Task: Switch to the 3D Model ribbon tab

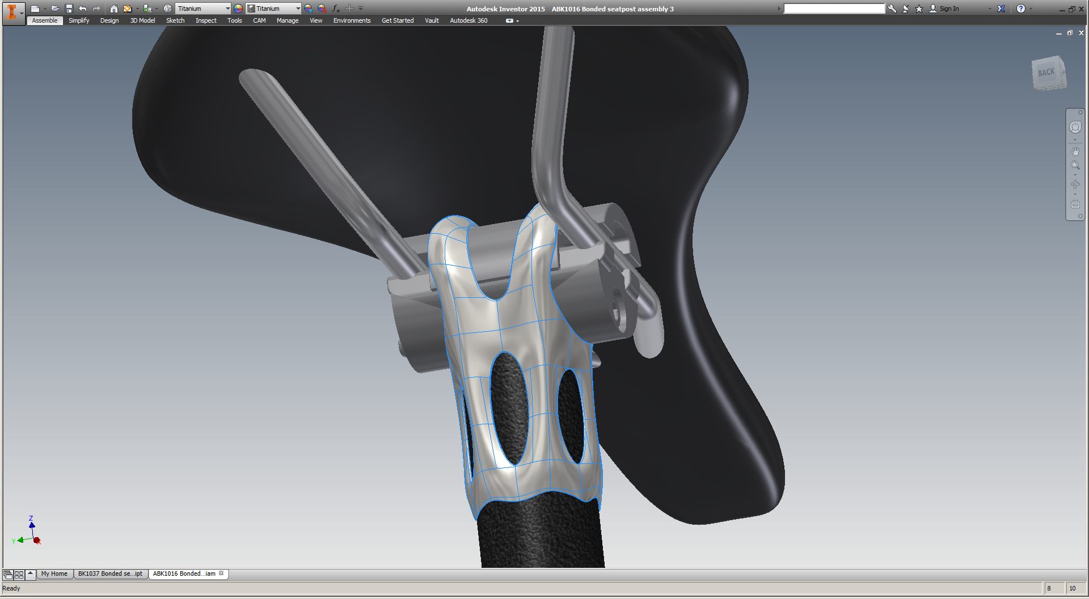Action: (142, 20)
